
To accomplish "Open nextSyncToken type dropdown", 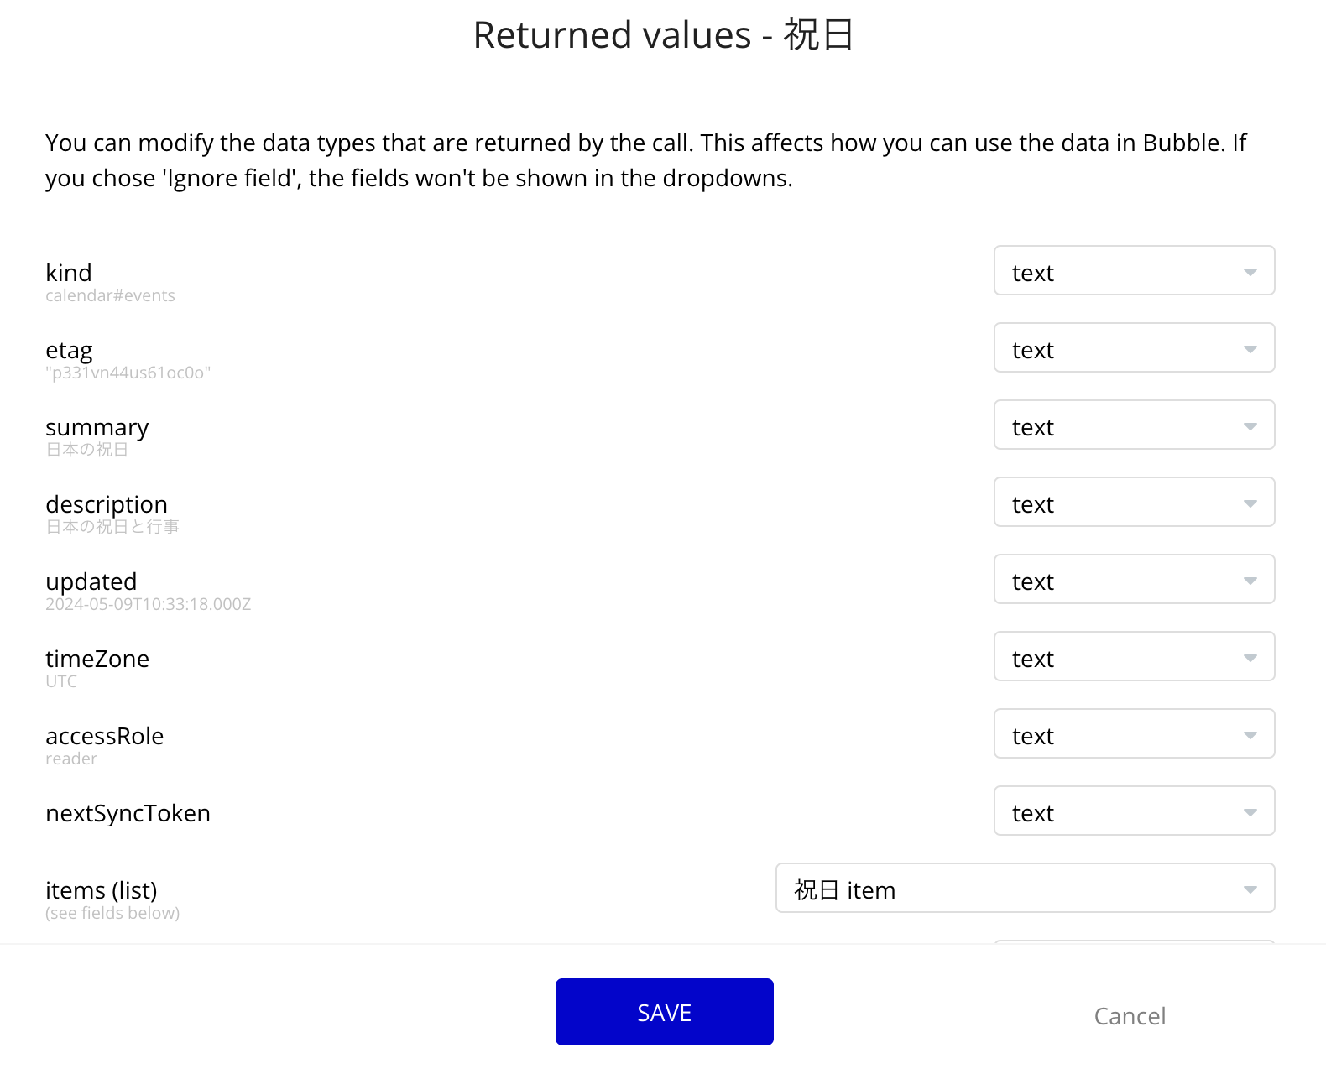I will (x=1133, y=811).
